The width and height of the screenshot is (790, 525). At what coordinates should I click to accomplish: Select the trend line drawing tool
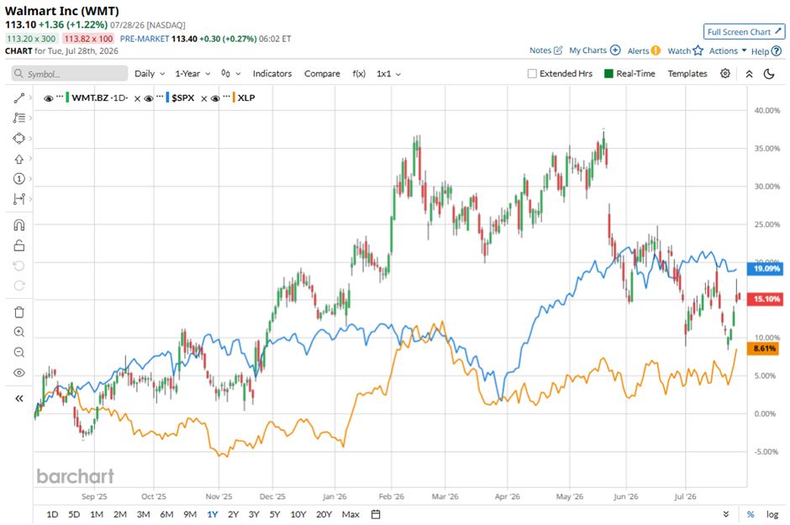point(19,98)
